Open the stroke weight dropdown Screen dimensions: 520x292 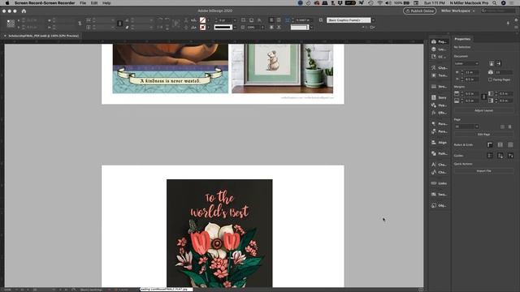coord(235,20)
